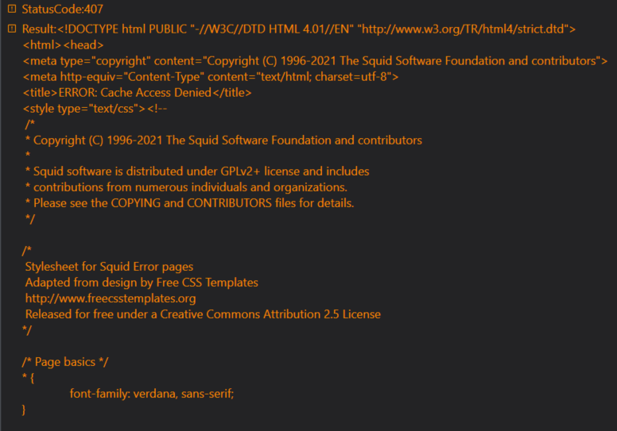Screen dimensions: 617x431
Task: Click Adapted from design by Free CSS Templates
Action: [142, 283]
